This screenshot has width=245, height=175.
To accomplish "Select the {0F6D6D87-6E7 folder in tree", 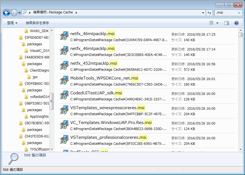I will click(34, 37).
